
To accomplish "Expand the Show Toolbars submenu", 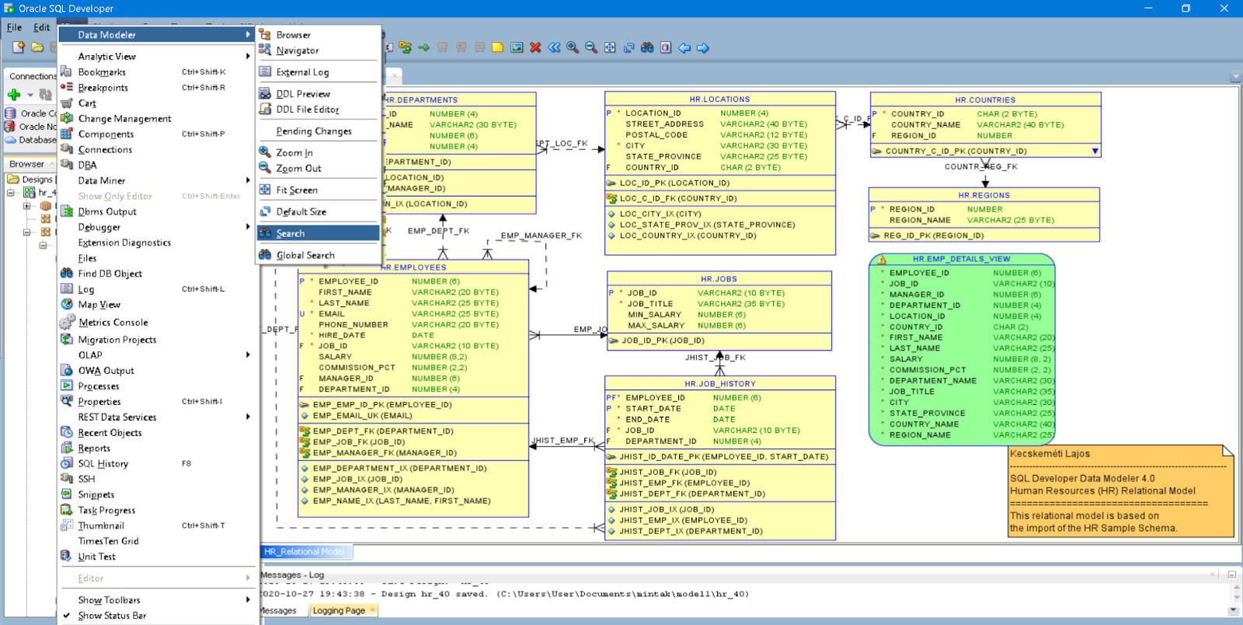I will pyautogui.click(x=158, y=600).
